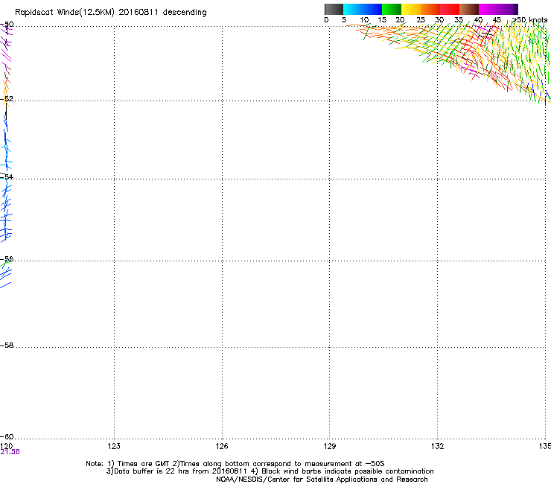
Task: Click the red 30-35 knots color swatch
Action: coord(450,9)
